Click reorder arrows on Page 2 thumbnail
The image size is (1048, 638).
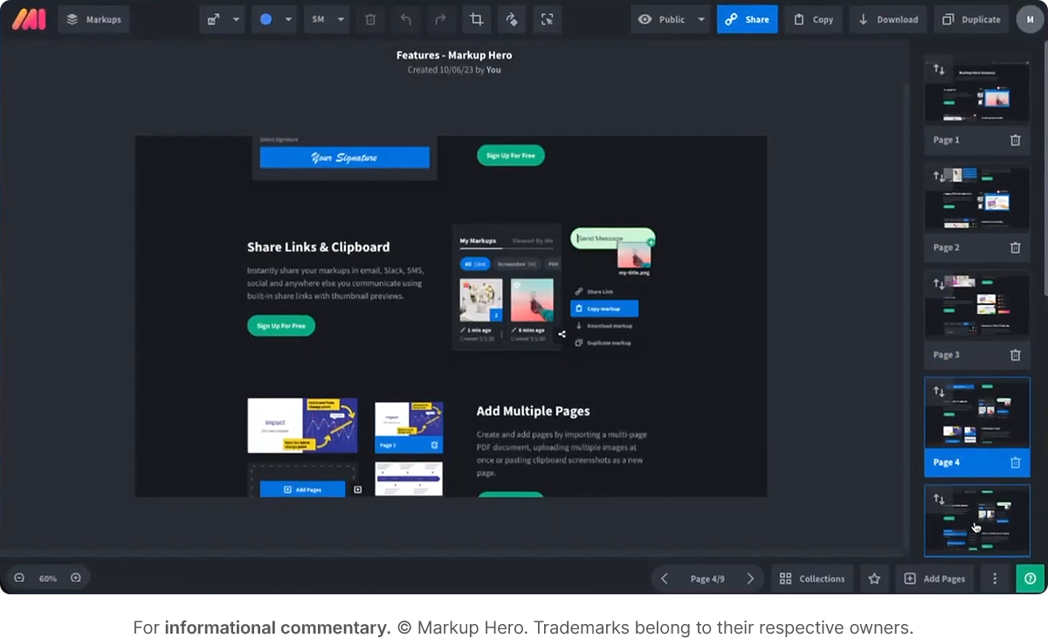tap(939, 176)
